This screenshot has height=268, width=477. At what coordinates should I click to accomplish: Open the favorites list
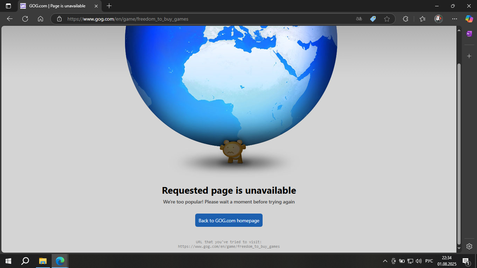423,19
